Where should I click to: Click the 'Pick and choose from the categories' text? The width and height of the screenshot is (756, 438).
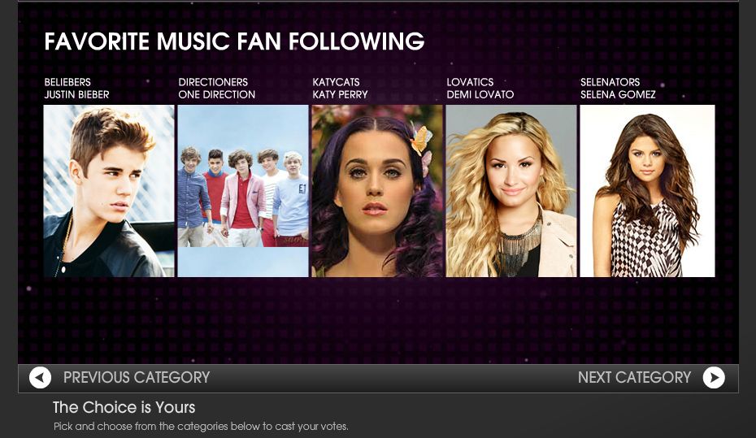coord(201,427)
